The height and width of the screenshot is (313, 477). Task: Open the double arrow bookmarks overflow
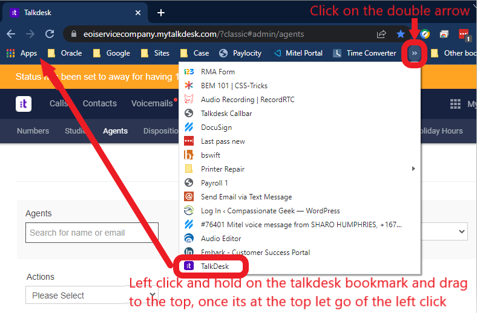414,53
